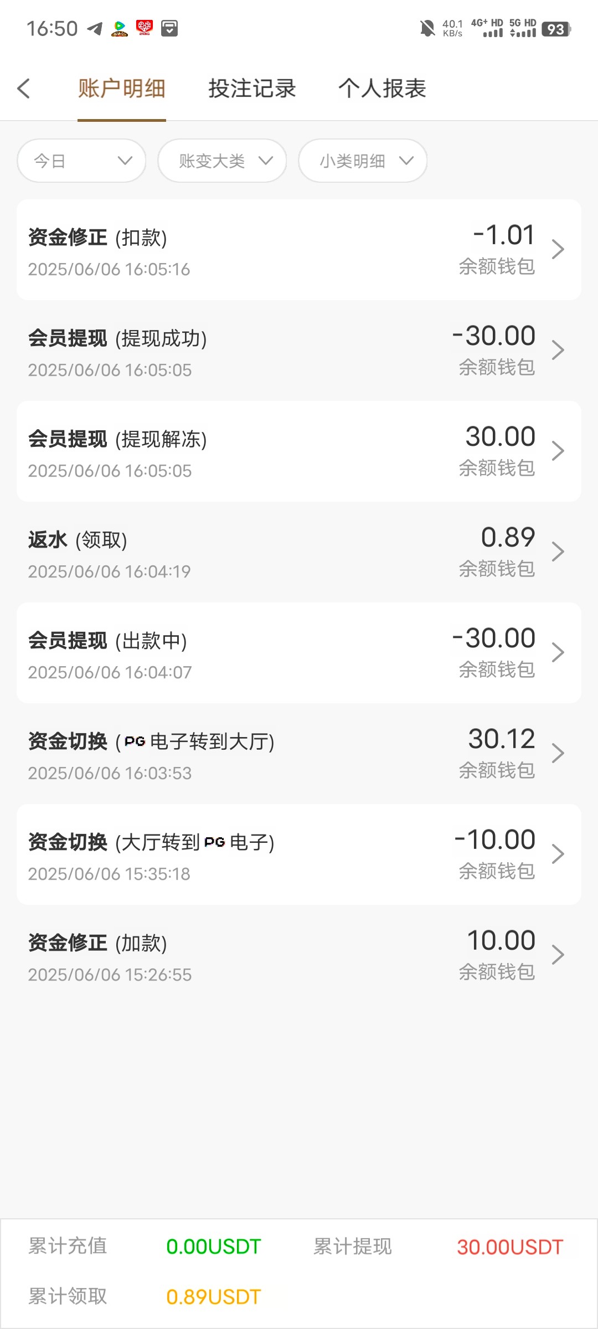Open arrow for 会员提现 (出款中) entry
598x1329 pixels.
[558, 653]
